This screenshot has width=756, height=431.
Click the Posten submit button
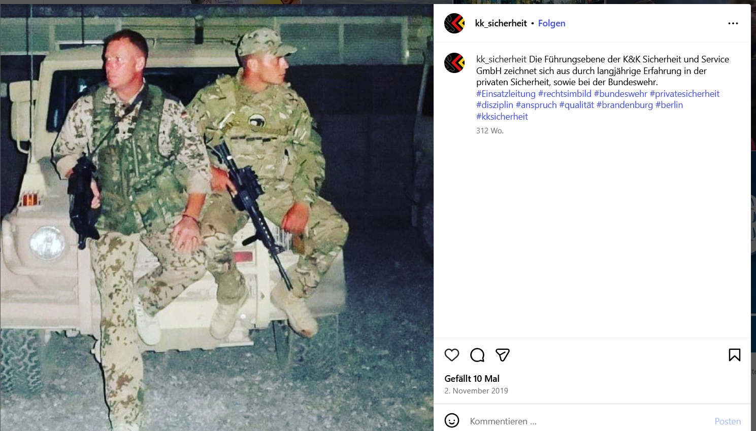tap(728, 421)
